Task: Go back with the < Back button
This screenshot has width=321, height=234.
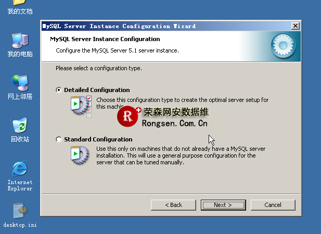Action: point(173,205)
